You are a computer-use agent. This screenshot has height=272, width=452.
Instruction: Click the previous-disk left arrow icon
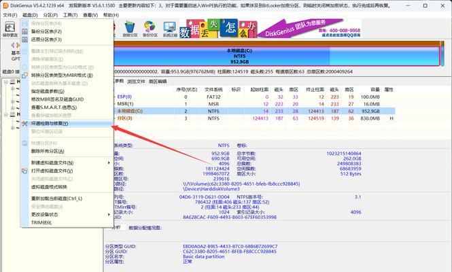pyautogui.click(x=13, y=45)
